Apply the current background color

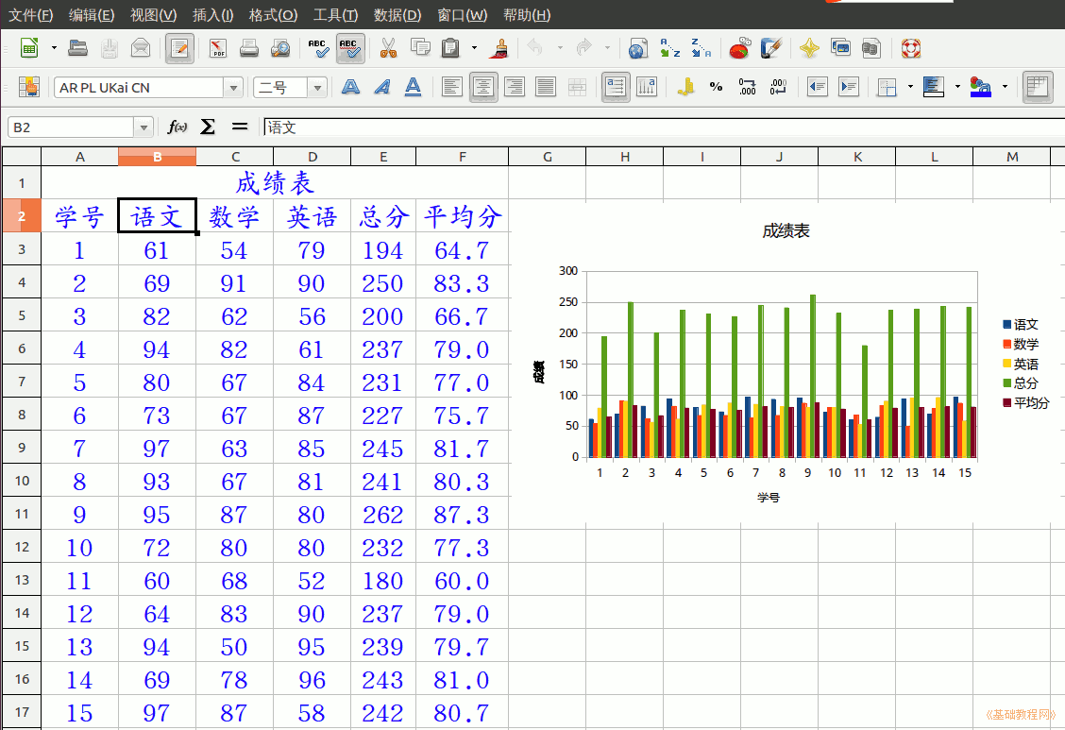[934, 87]
